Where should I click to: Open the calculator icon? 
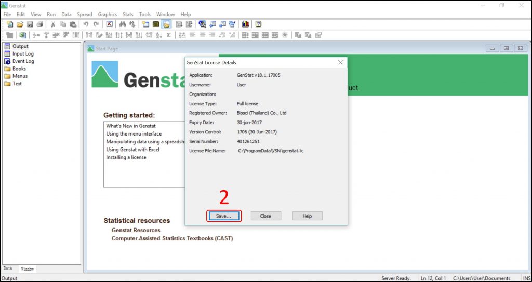[156, 24]
